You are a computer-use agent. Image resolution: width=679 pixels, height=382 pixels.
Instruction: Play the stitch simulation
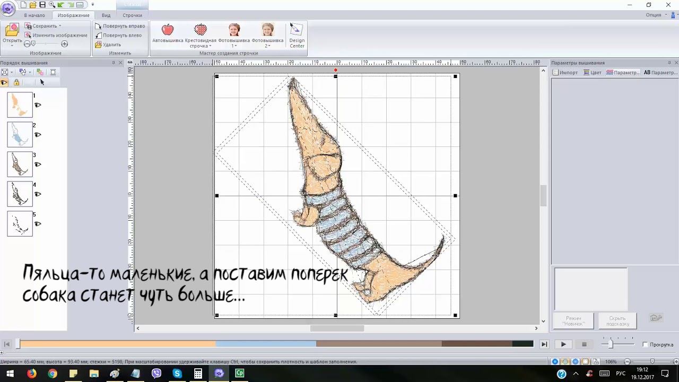pyautogui.click(x=563, y=344)
